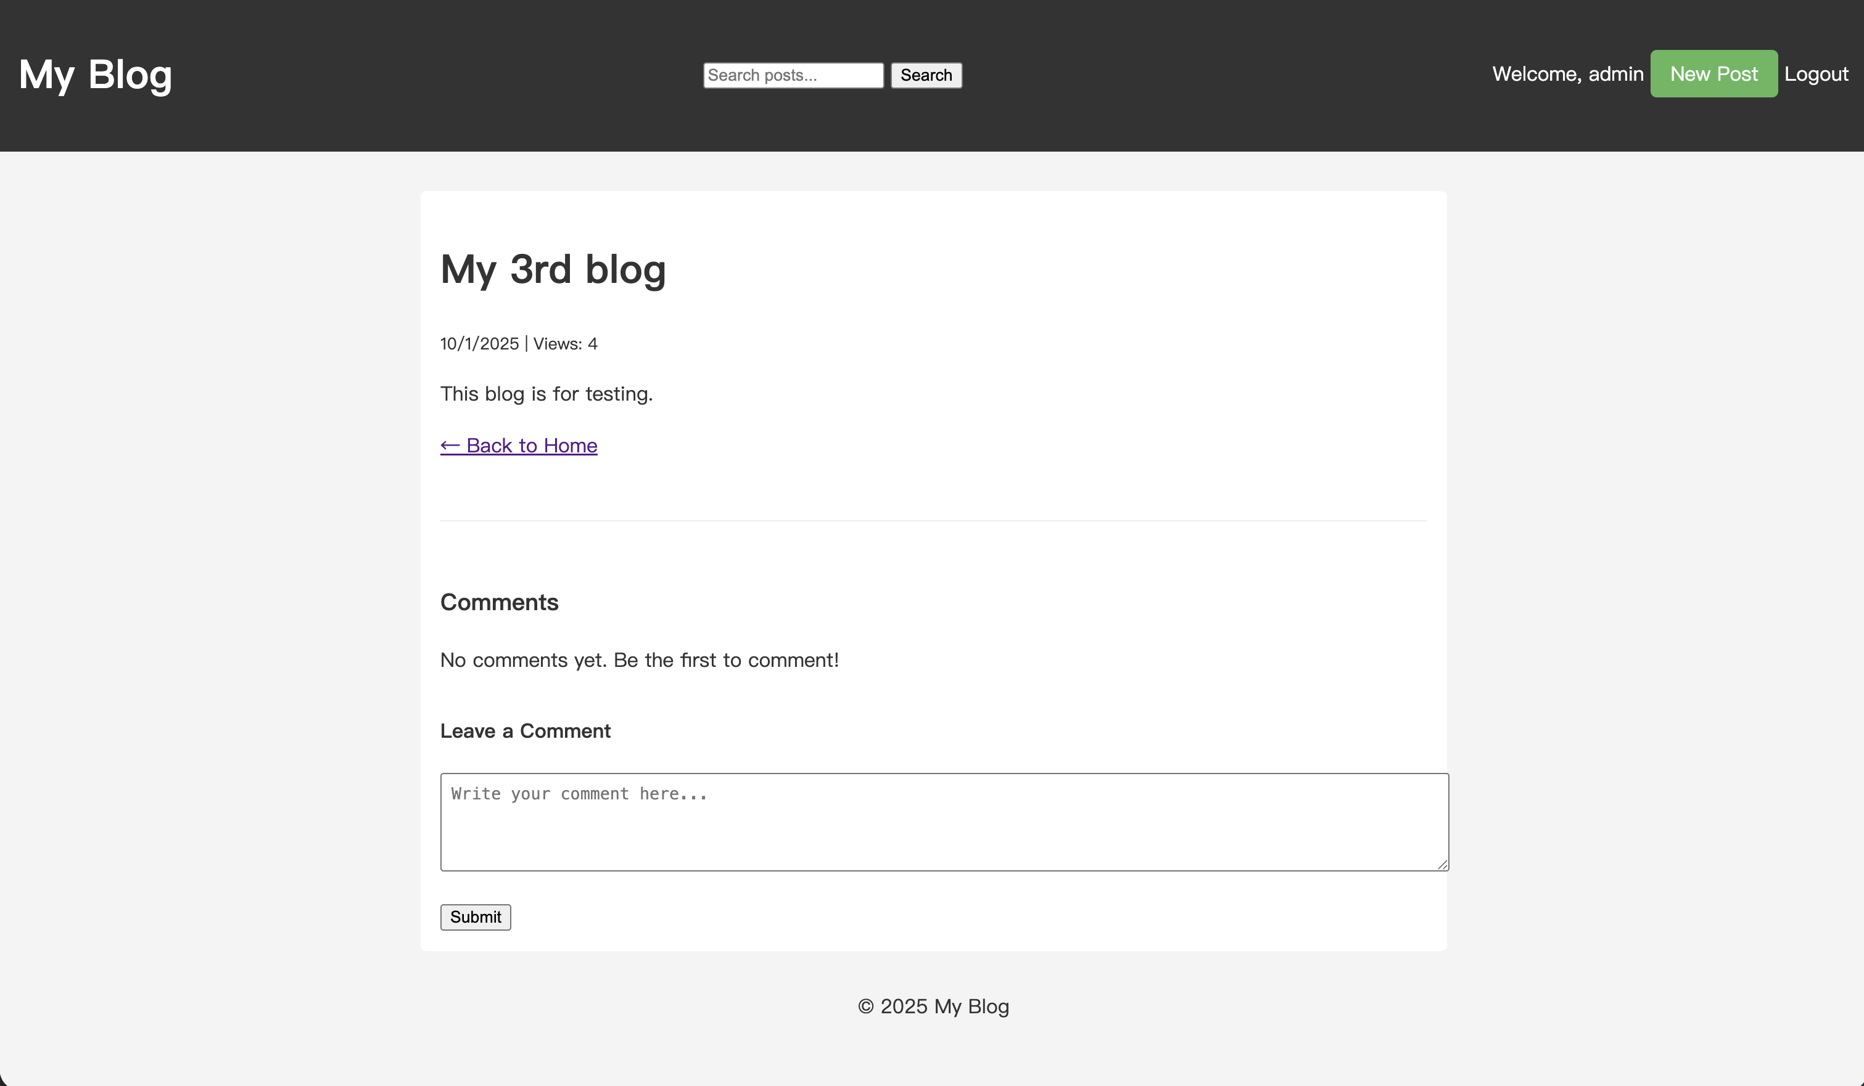The width and height of the screenshot is (1864, 1086).
Task: Click the Welcome, admin text
Action: click(1567, 74)
